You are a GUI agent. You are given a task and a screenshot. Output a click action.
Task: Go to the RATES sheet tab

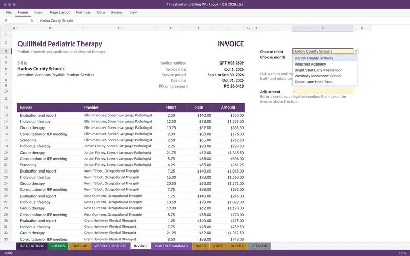[200, 246]
